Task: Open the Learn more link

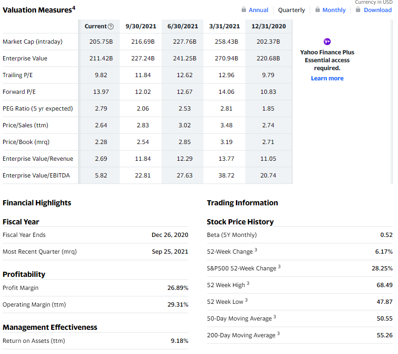Action: coord(327,78)
